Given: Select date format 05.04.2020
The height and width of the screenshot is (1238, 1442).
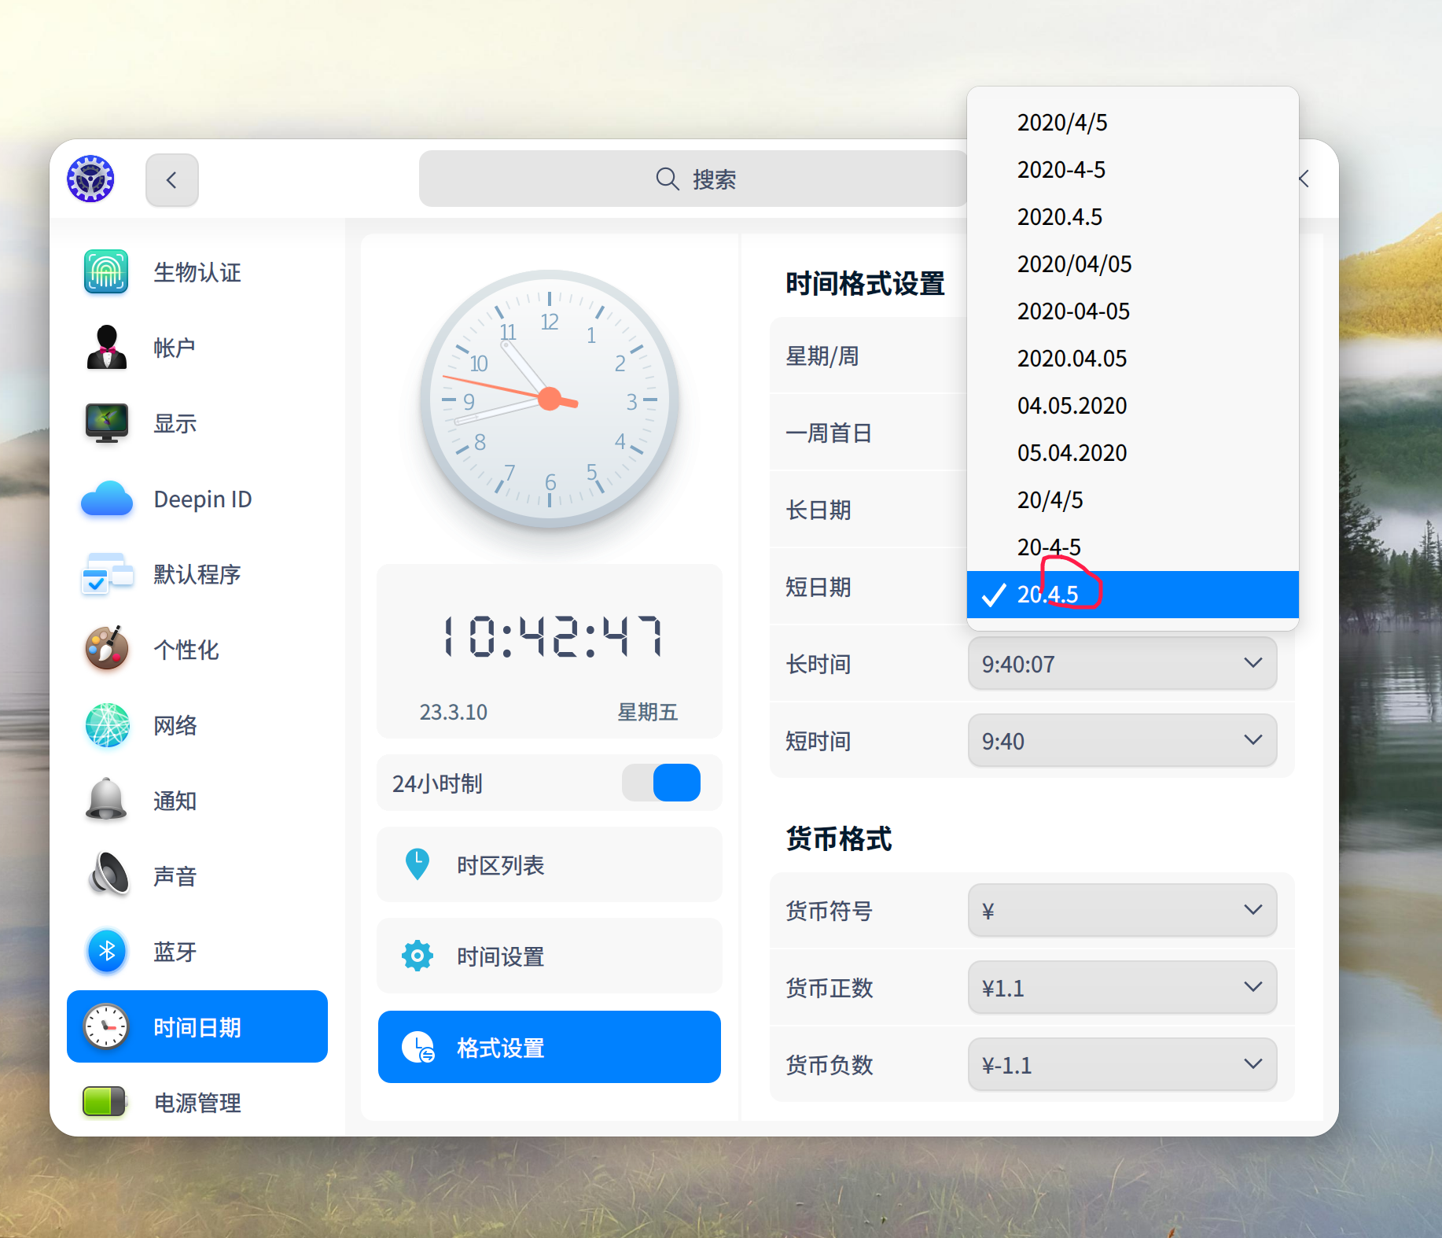Looking at the screenshot, I should [x=1132, y=453].
